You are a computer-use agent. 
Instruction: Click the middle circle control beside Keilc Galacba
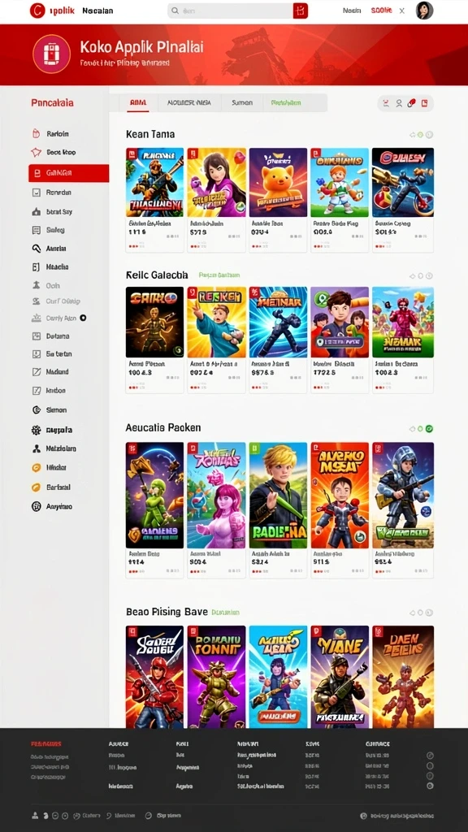click(x=420, y=276)
